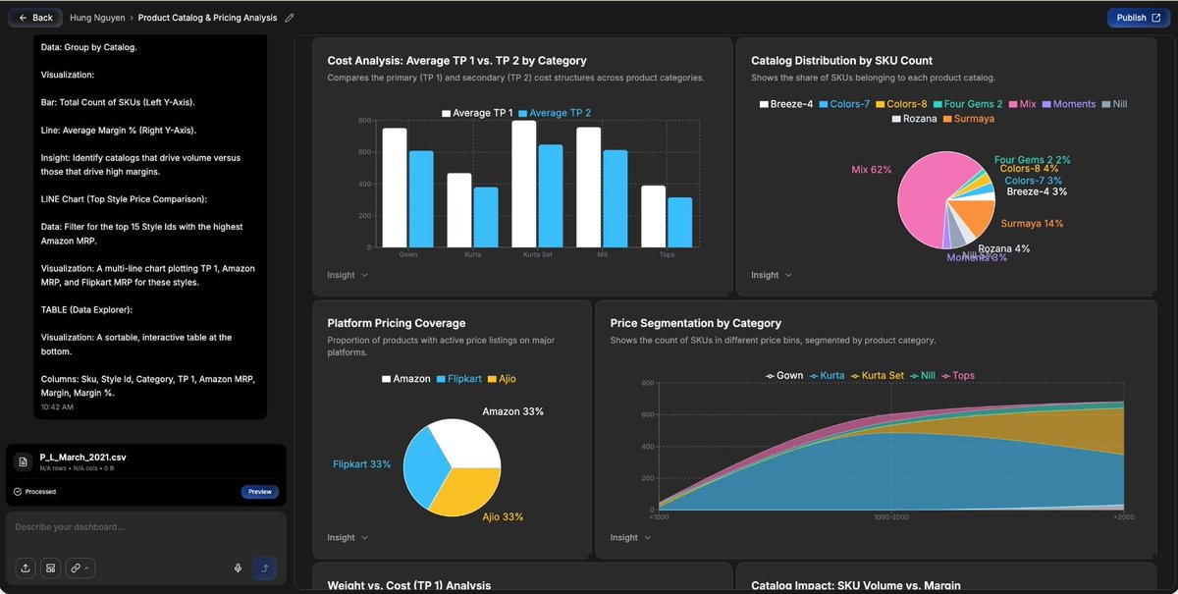1178x594 pixels.
Task: Toggle Kurta Set series in Price Segmentation legend
Action: [x=878, y=375]
